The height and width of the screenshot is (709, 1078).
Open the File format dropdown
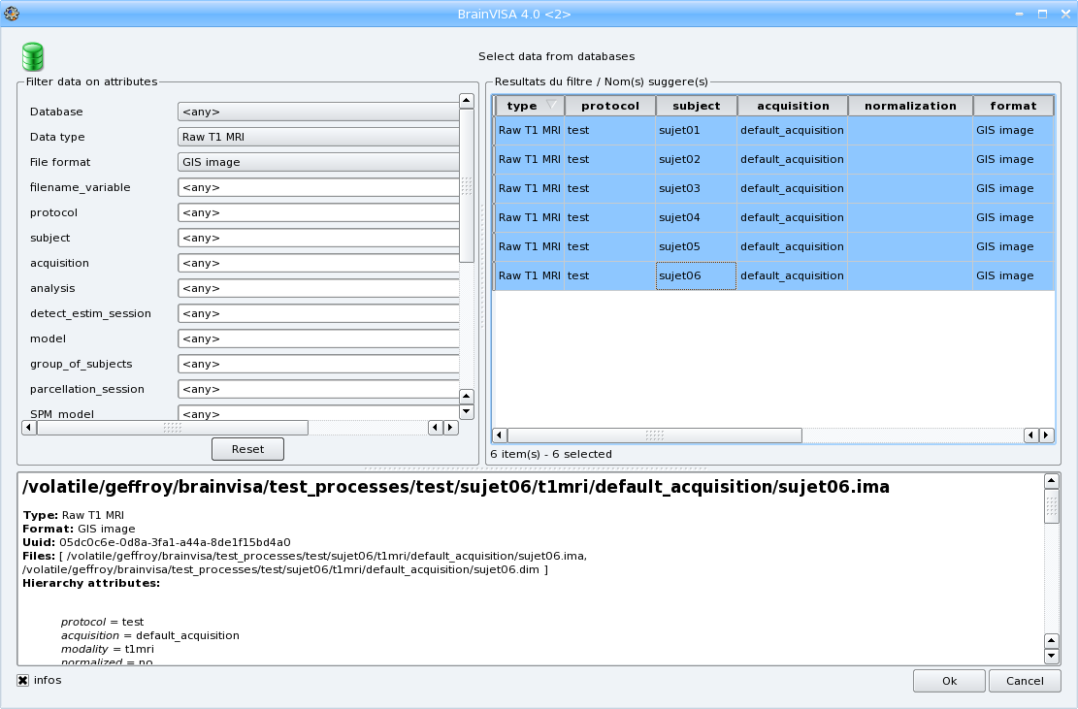(317, 163)
